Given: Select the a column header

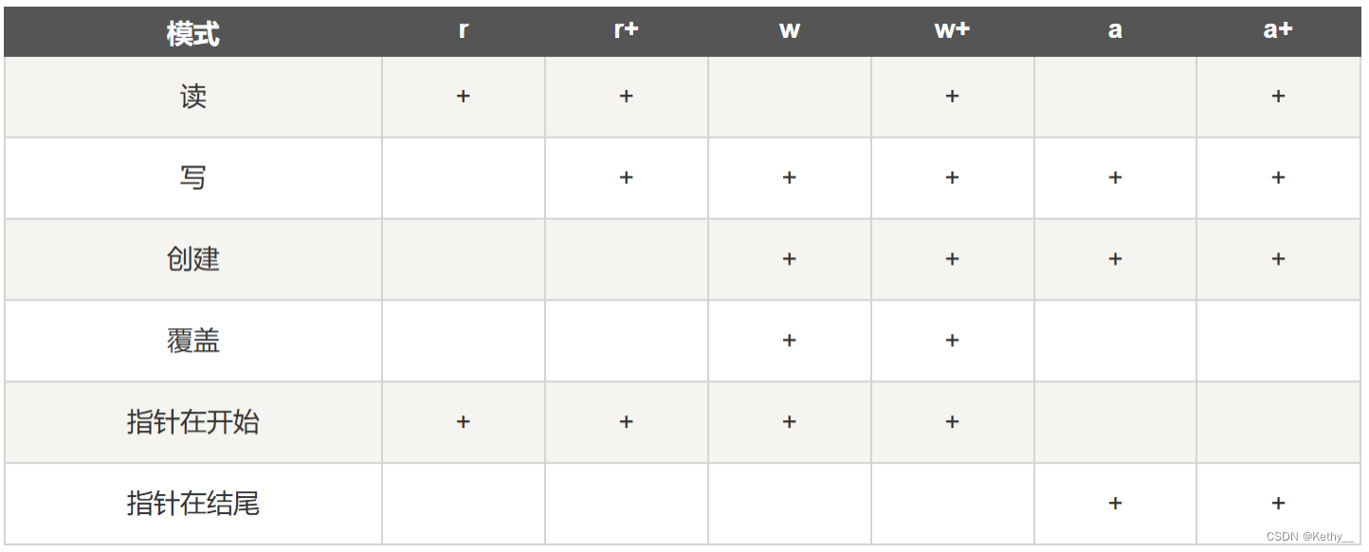Looking at the screenshot, I should pyautogui.click(x=1115, y=30).
